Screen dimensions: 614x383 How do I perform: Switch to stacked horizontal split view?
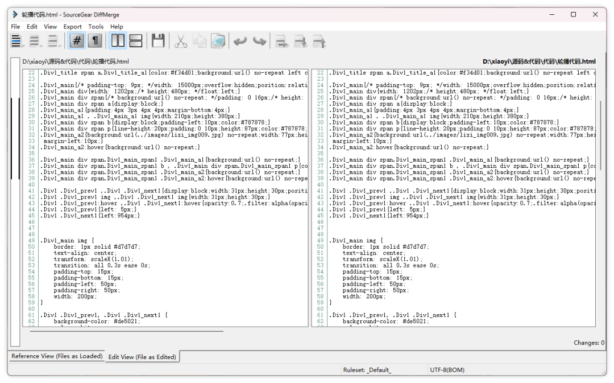pos(135,41)
